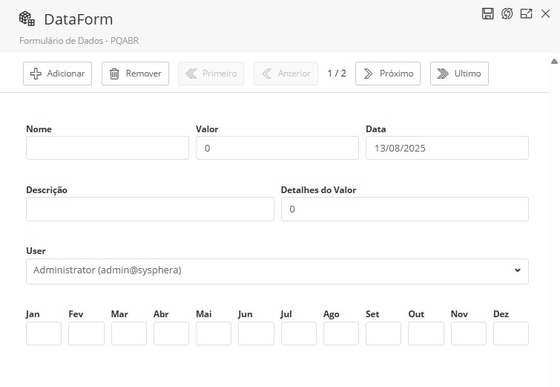Click the expand window icon
560x387 pixels.
pos(527,13)
